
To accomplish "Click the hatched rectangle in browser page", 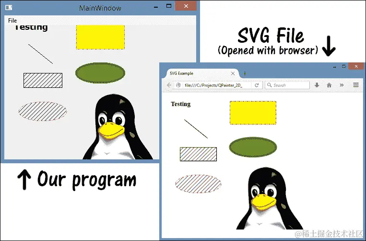I will 199,154.
